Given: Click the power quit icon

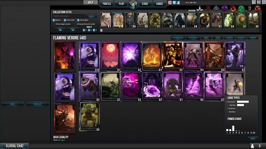Looking at the screenshot, I should [264, 2].
